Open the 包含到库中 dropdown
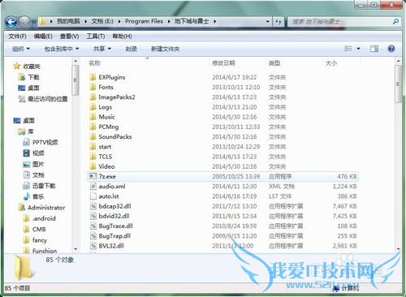The image size is (406, 297). pos(62,49)
